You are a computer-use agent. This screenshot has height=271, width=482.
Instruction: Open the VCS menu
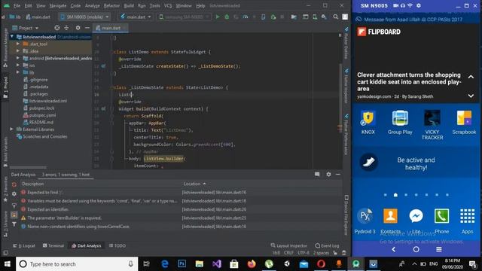[168, 5]
